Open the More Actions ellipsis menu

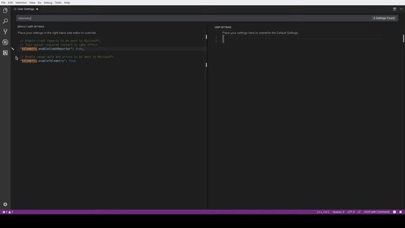click(401, 9)
